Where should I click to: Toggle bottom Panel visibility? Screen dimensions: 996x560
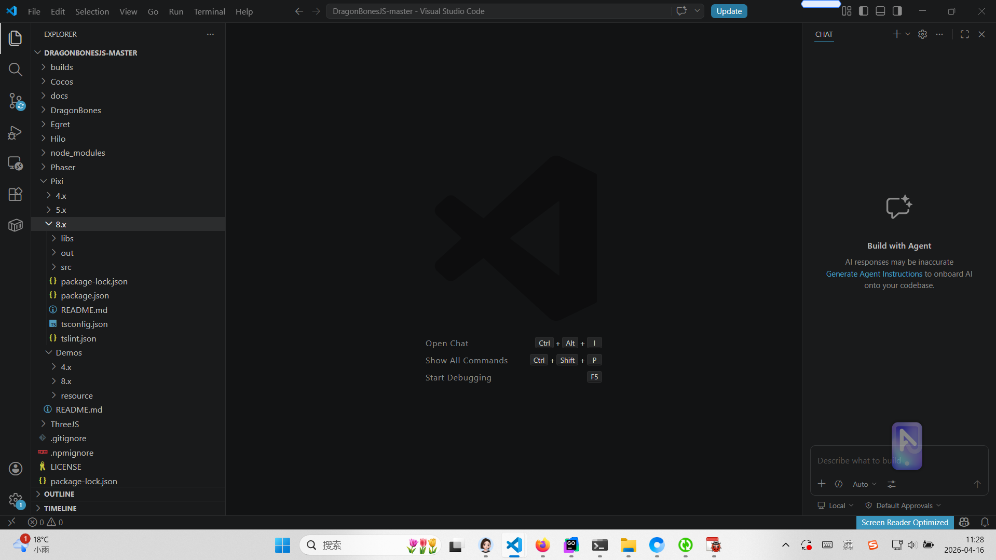click(x=880, y=11)
